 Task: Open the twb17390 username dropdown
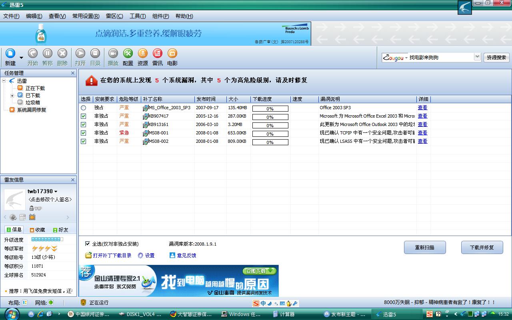click(56, 192)
